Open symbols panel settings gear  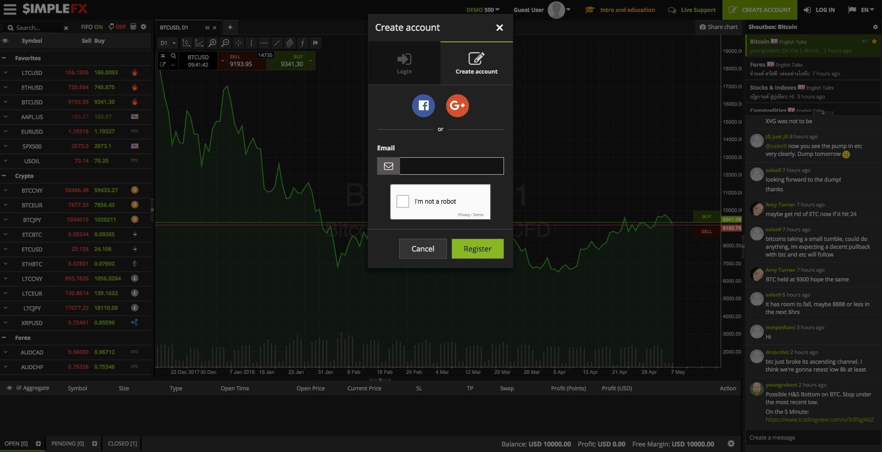tap(143, 27)
